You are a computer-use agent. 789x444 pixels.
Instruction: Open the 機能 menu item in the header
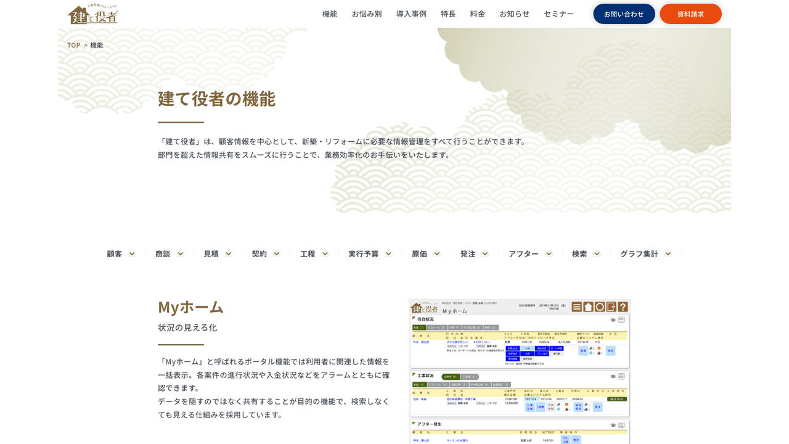(x=330, y=14)
